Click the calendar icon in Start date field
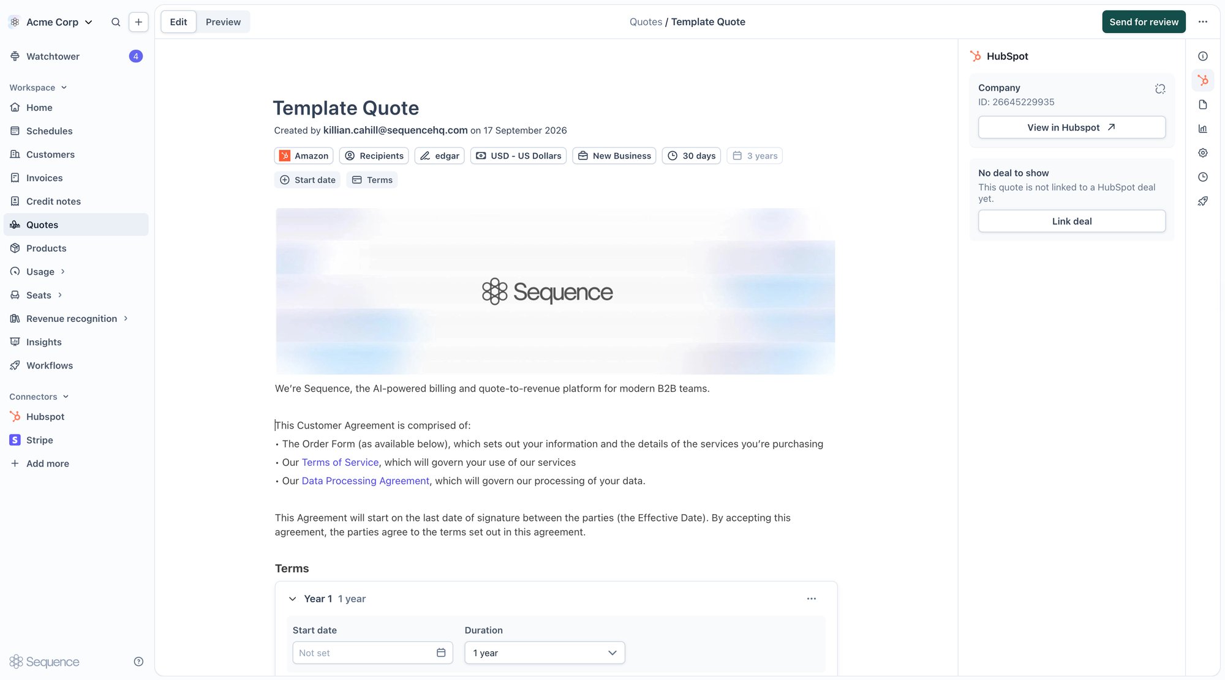1225x680 pixels. (441, 653)
